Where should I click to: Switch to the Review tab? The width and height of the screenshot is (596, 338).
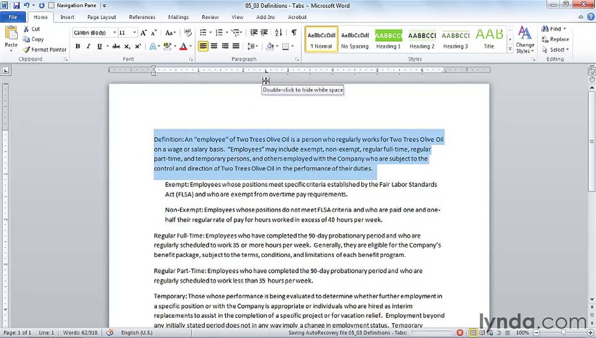210,17
